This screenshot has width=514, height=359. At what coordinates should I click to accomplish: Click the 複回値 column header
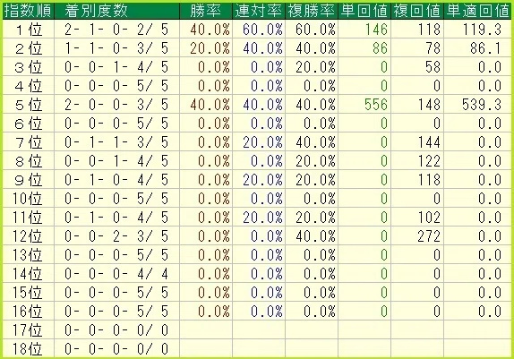(417, 11)
